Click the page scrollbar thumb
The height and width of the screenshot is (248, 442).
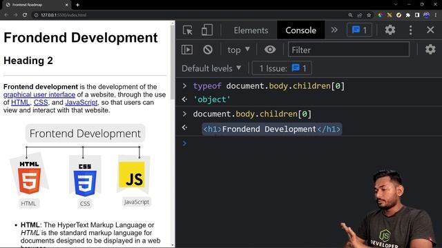[172, 62]
